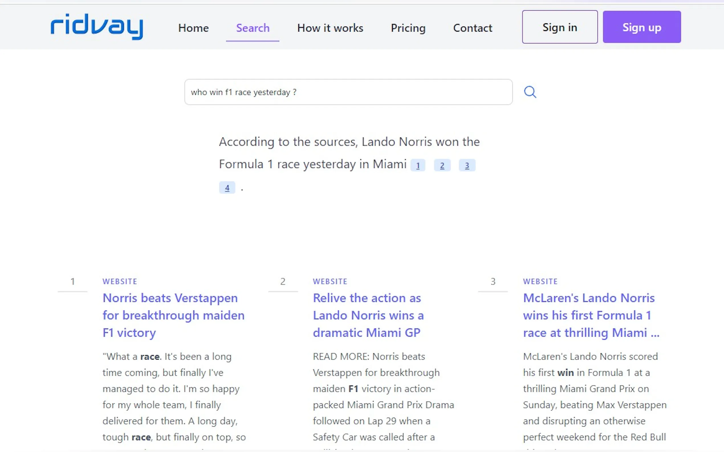
Task: Click WEBSITE label above second result
Action: point(330,281)
